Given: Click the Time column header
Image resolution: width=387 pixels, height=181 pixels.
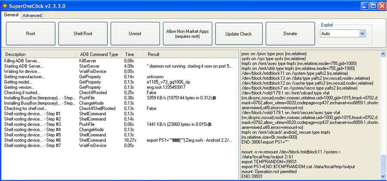Looking at the screenshot, I should [x=132, y=54].
